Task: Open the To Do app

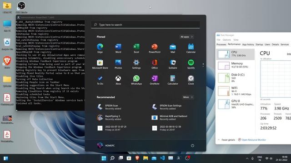Action: pyautogui.click(x=100, y=80)
